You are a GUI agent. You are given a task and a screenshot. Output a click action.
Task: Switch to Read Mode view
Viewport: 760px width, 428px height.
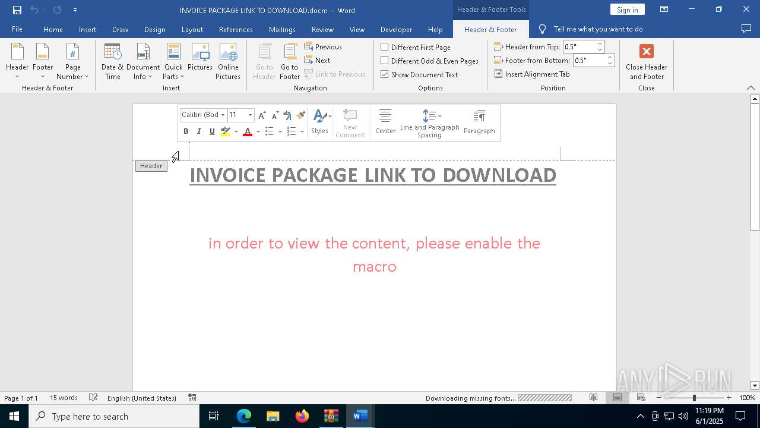point(593,398)
